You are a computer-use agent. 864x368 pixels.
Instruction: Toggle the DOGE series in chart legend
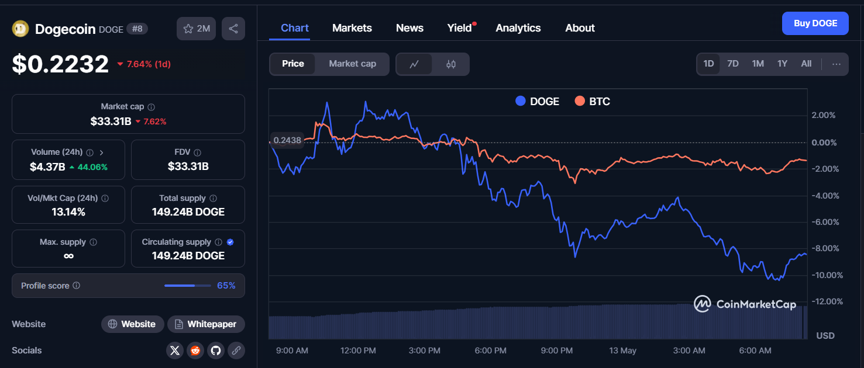pos(537,101)
